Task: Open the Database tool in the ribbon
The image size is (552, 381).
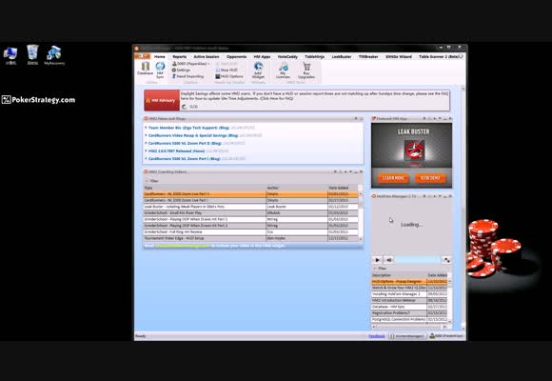Action: click(x=145, y=69)
